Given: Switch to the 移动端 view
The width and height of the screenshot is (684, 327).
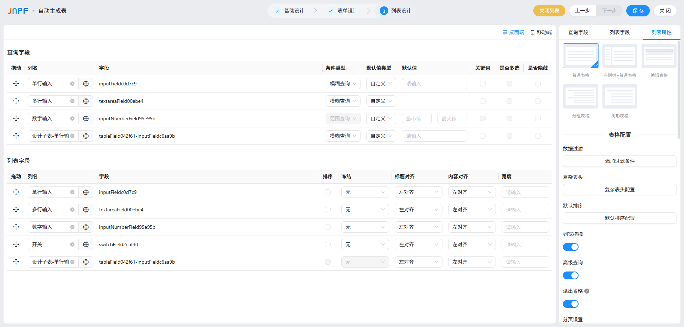Looking at the screenshot, I should tap(541, 32).
